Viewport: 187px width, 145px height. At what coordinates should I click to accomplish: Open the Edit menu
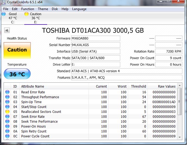[x=15, y=9]
